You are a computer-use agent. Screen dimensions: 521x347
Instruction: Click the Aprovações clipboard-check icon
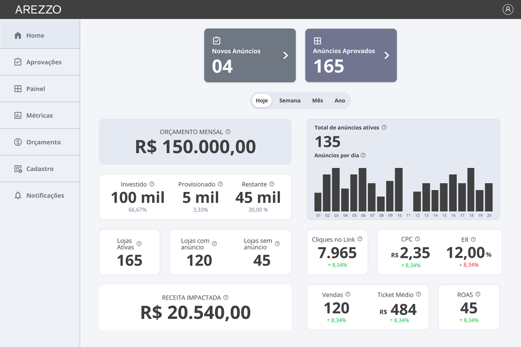(18, 62)
